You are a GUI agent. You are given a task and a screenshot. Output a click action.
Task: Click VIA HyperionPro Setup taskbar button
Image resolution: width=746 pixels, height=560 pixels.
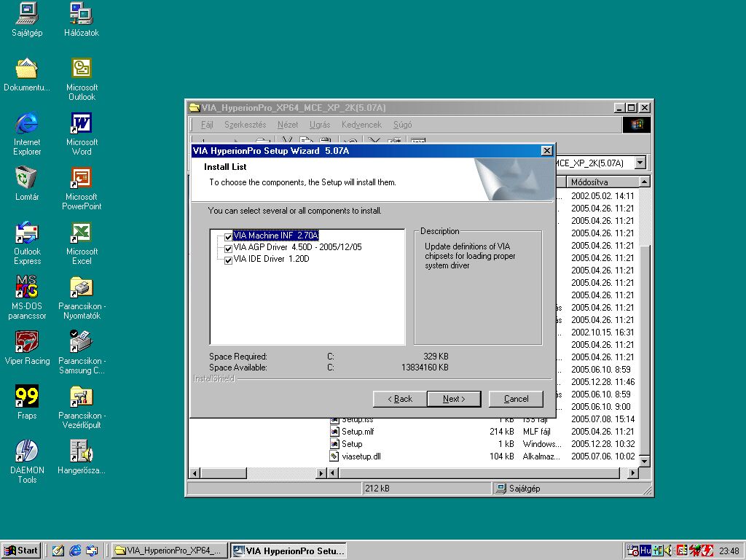(x=288, y=551)
